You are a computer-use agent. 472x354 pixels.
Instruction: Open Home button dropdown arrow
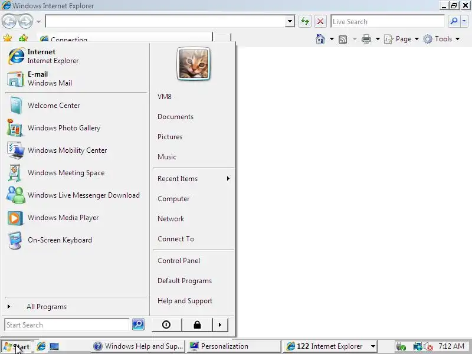(332, 39)
